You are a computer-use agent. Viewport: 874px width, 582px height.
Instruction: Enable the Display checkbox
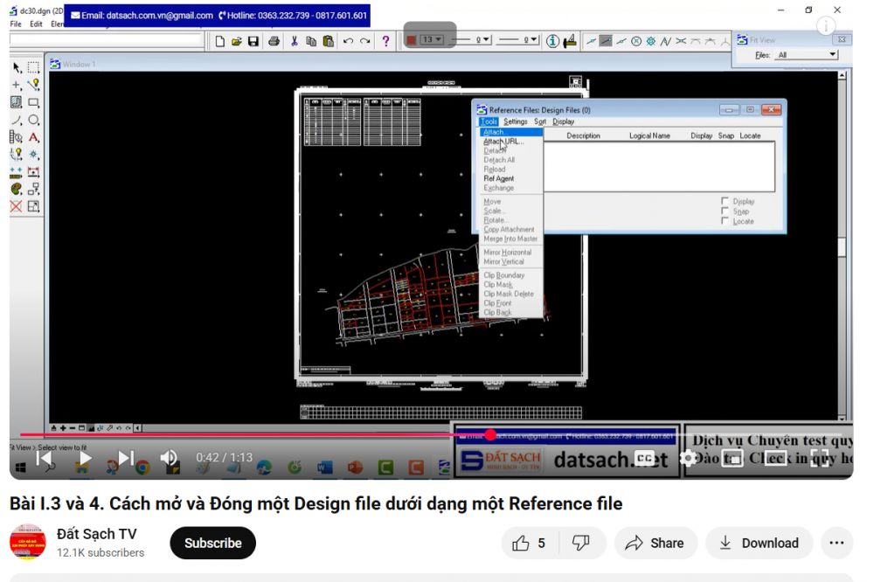point(725,201)
